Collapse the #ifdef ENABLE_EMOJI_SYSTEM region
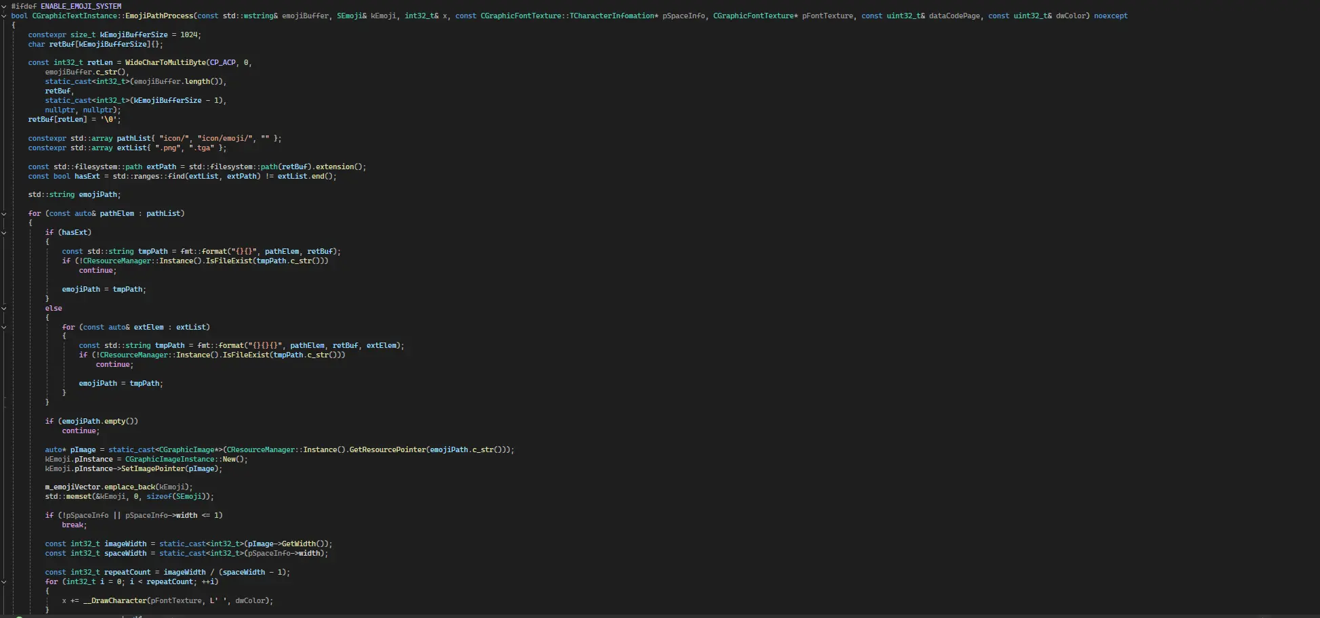 click(x=4, y=5)
